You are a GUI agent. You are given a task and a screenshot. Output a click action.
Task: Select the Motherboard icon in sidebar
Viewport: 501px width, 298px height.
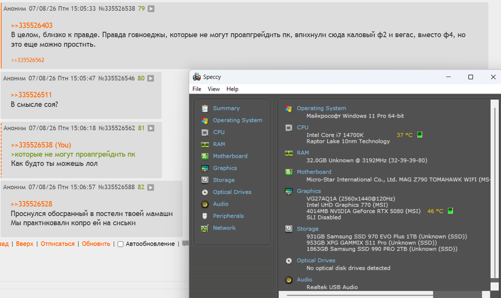[205, 156]
